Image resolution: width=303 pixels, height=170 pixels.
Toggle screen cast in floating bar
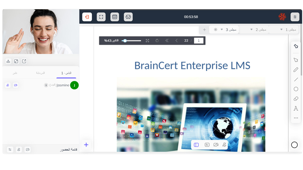(x=207, y=145)
